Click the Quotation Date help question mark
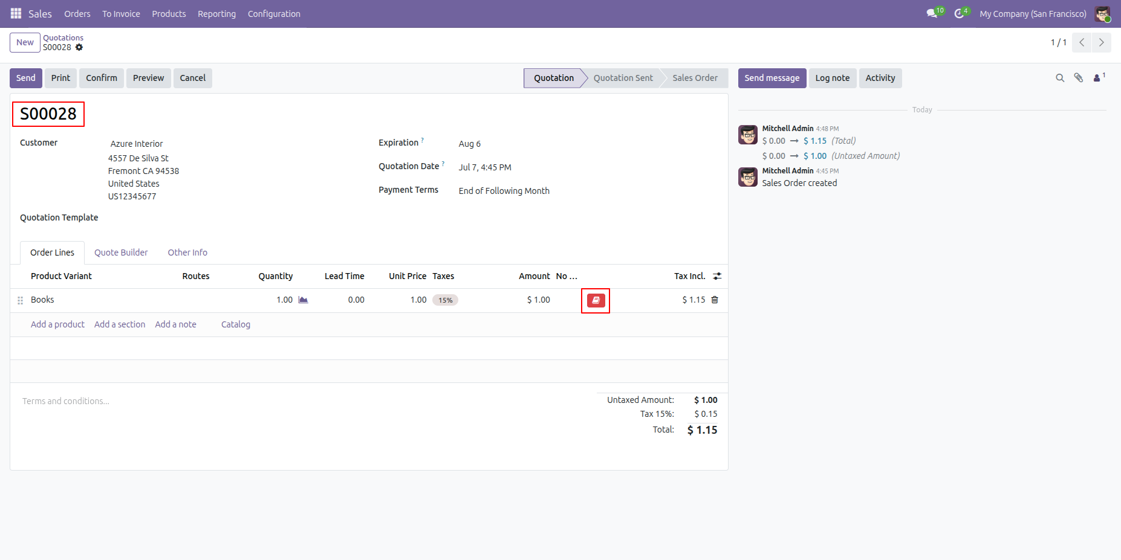1121x560 pixels. 443,164
